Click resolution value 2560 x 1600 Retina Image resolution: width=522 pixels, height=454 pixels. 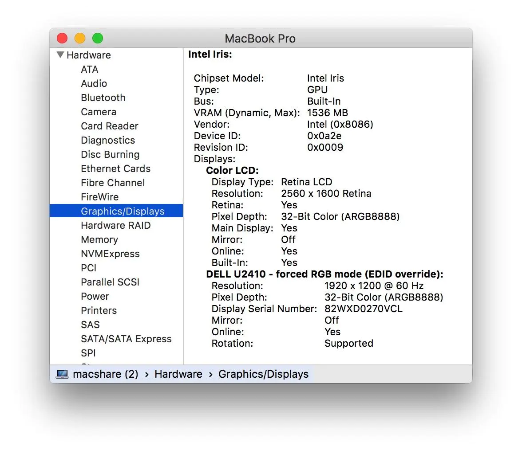click(x=326, y=194)
